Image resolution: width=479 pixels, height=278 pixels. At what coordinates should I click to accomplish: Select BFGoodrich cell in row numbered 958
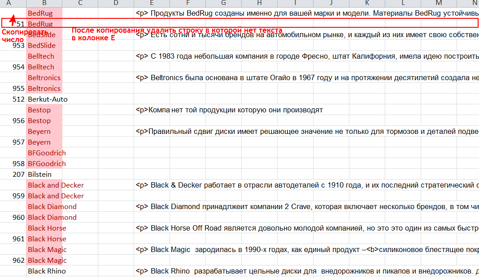pos(44,164)
